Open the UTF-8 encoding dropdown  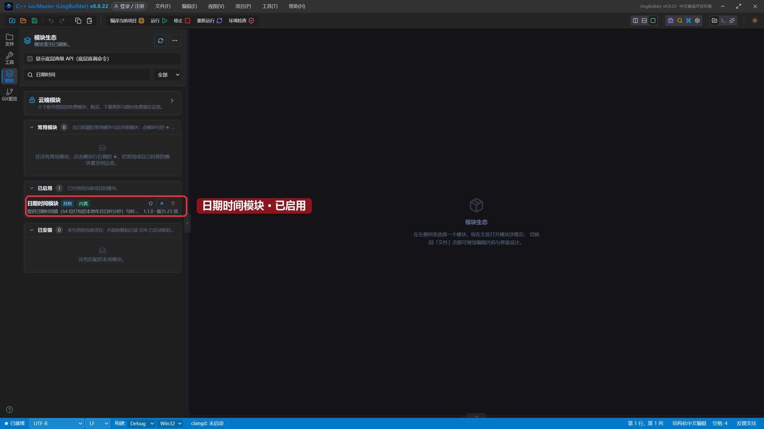(x=57, y=423)
